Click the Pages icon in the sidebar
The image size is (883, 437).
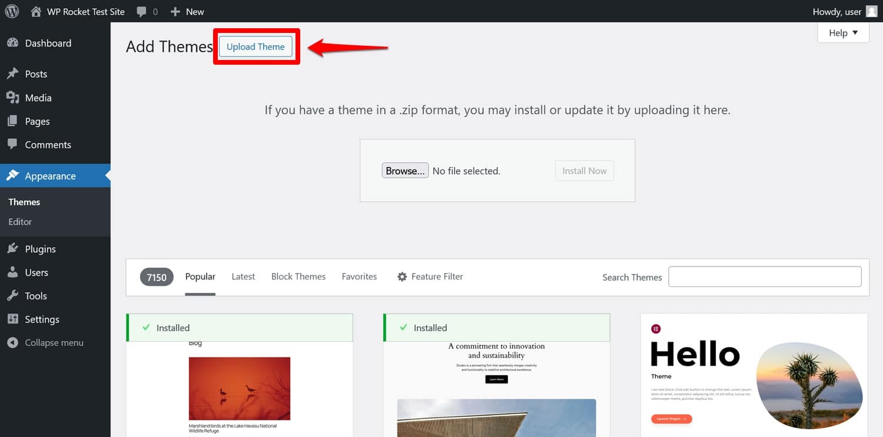tap(12, 121)
